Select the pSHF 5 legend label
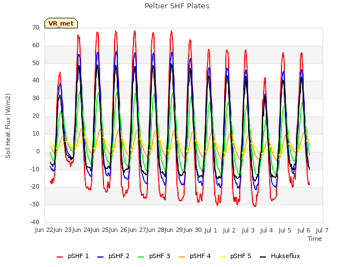Image resolution: width=356 pixels, height=267 pixels. click(241, 256)
